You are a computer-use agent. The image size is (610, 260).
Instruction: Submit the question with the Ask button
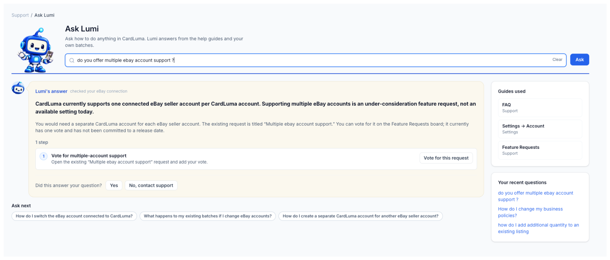579,59
